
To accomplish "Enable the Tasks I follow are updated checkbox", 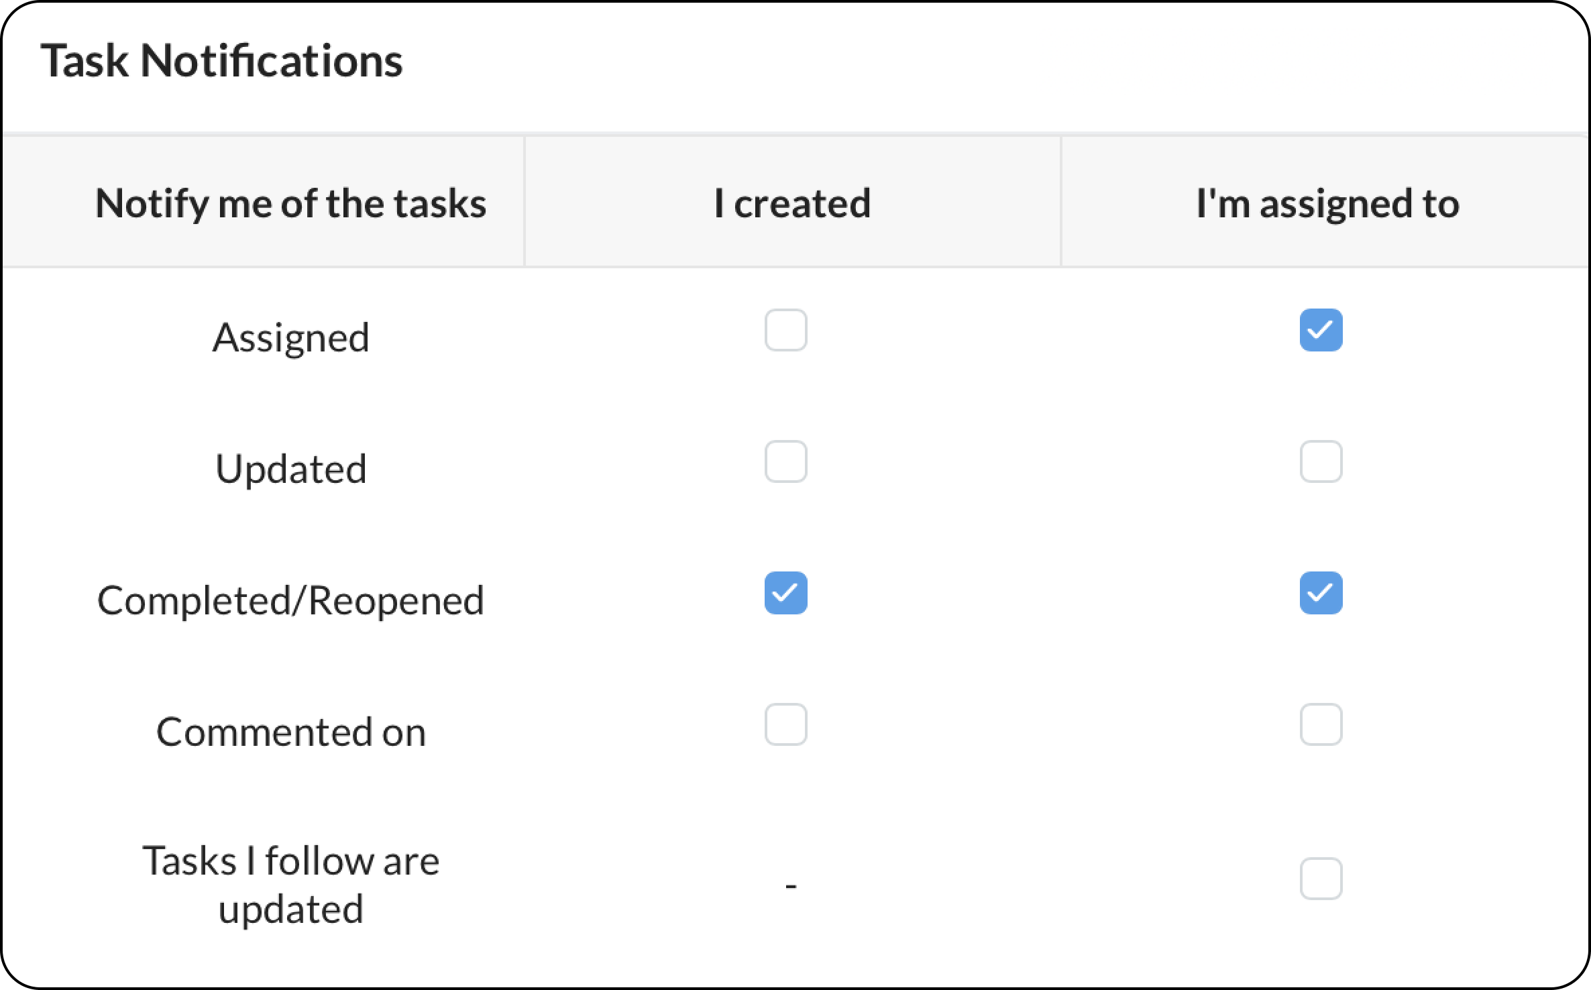I will point(1321,879).
